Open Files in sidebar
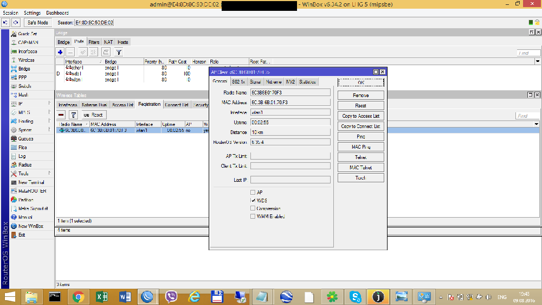The height and width of the screenshot is (305, 542). [x=22, y=148]
